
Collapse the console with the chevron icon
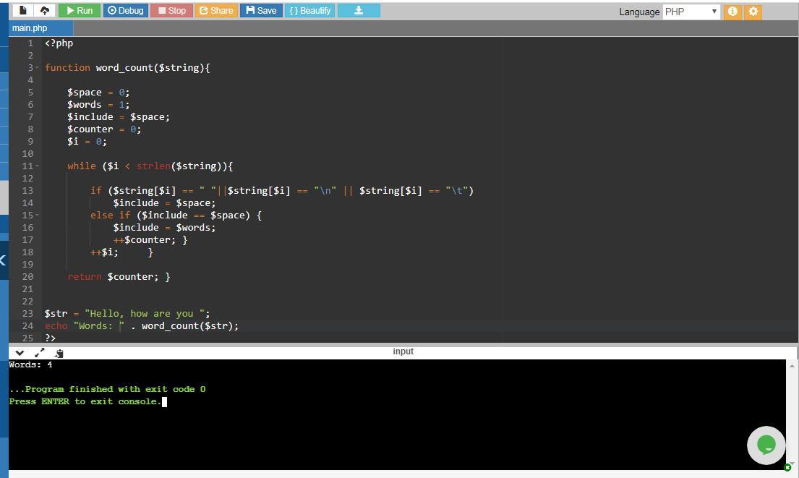coord(20,353)
